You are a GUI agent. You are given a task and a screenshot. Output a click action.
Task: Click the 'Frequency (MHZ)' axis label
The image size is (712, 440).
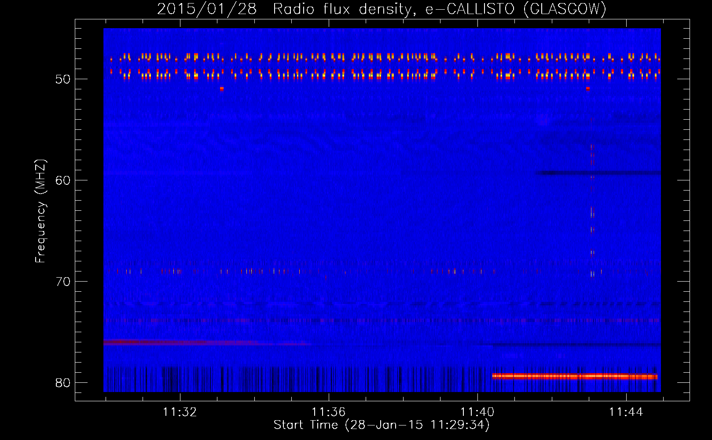(x=40, y=211)
